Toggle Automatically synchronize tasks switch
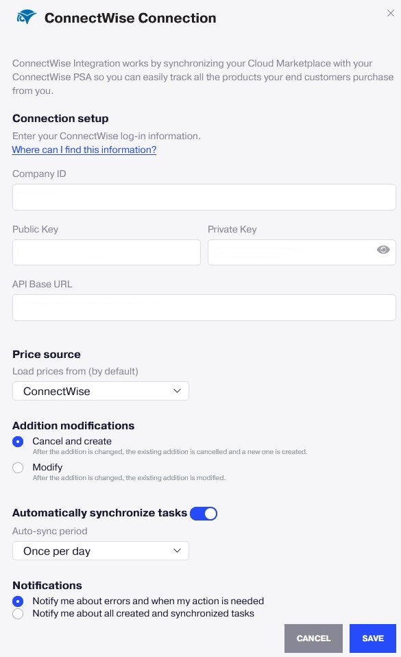Image resolution: width=401 pixels, height=657 pixels. (x=204, y=513)
